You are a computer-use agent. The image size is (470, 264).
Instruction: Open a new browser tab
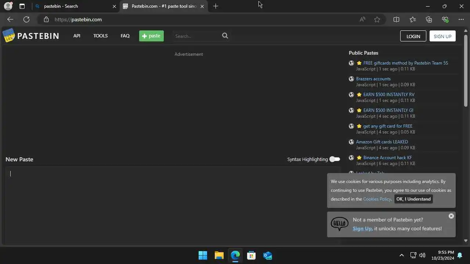(216, 6)
